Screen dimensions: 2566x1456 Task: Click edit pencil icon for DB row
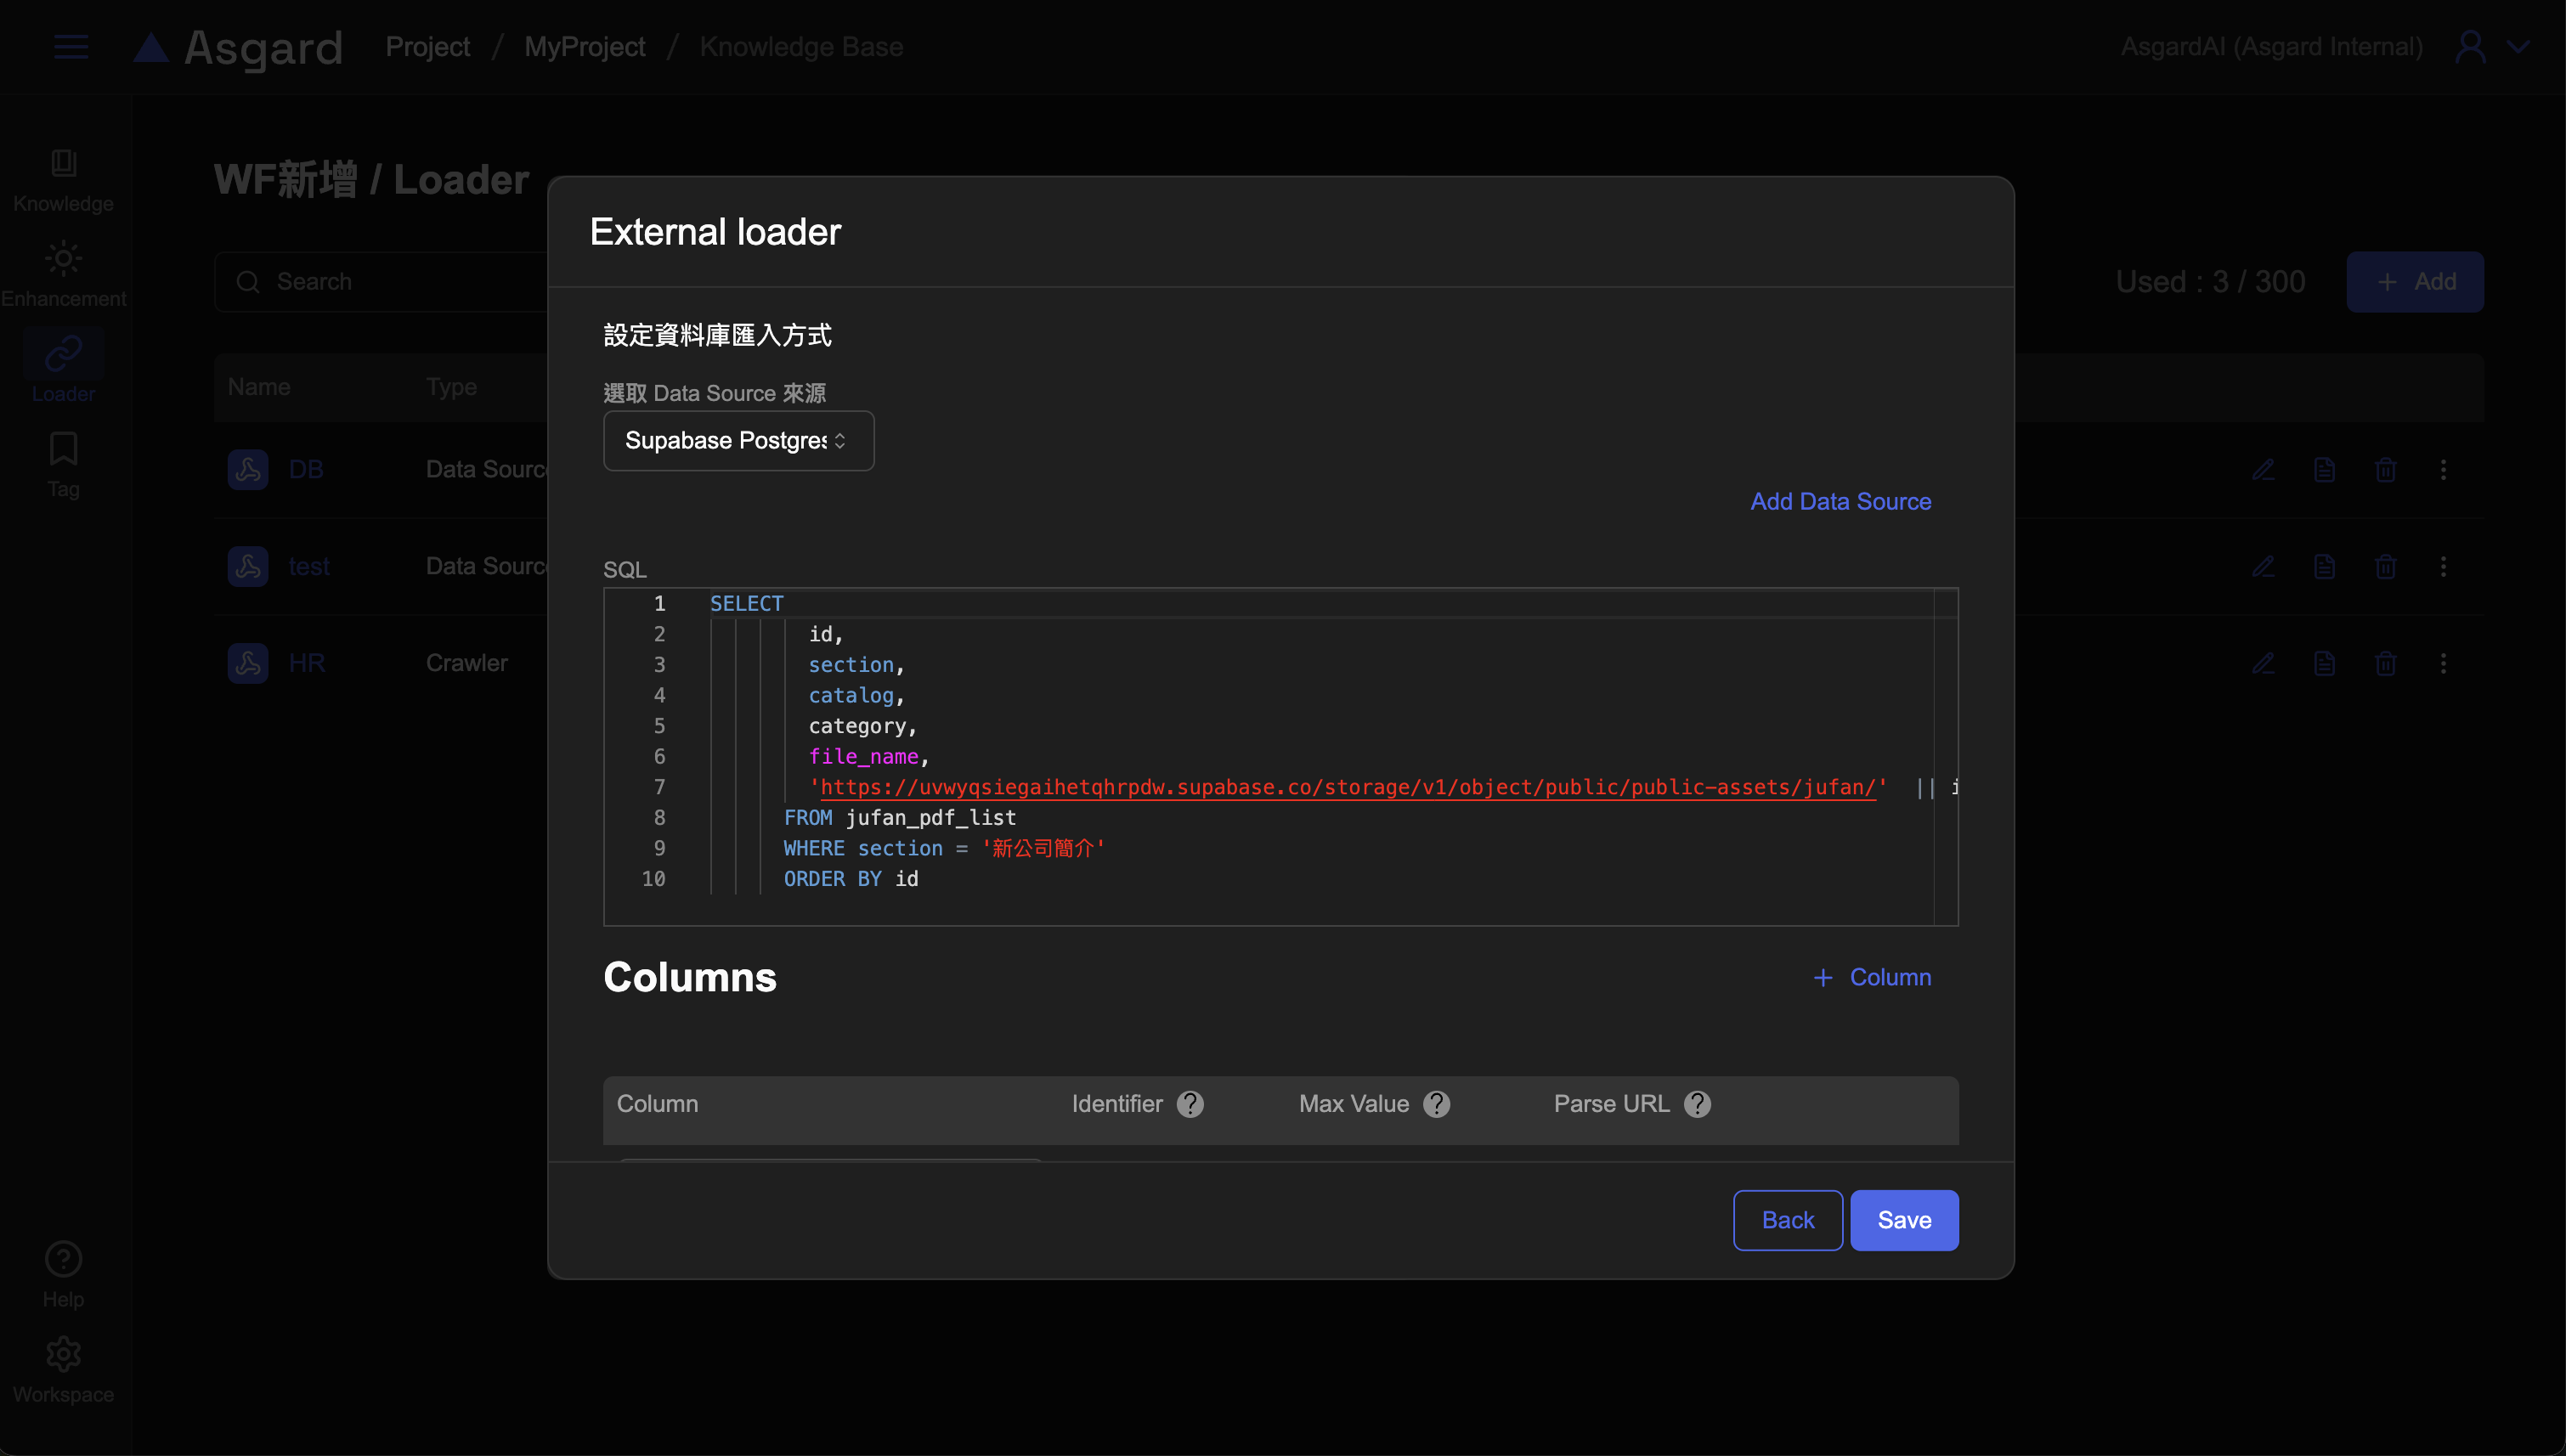coord(2263,470)
